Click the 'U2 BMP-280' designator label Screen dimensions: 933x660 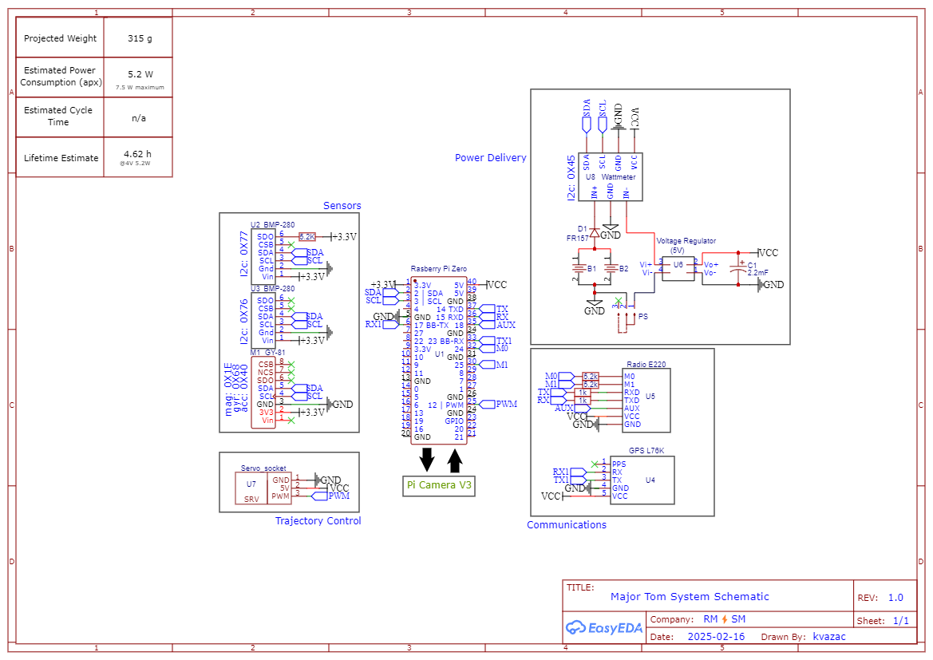272,225
